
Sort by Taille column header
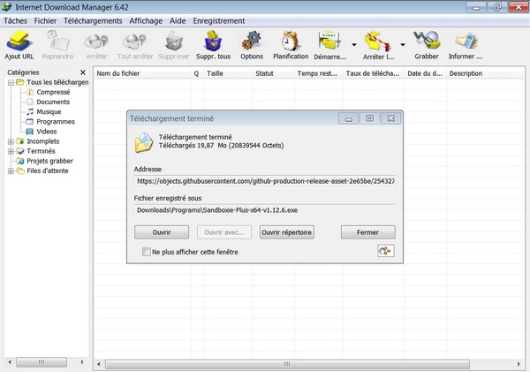tap(228, 73)
